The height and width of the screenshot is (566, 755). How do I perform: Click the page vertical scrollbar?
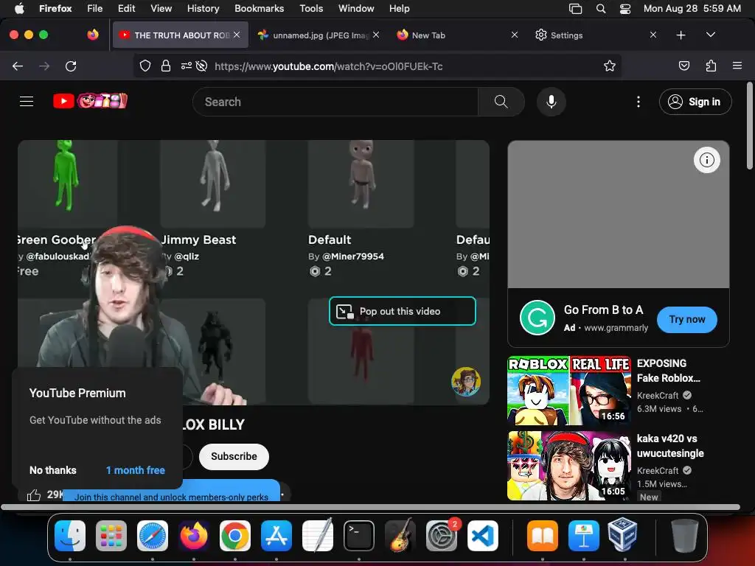749,126
